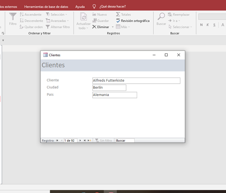Click the Buscar search box in record navigator
This screenshot has width=226, height=193.
(x=125, y=141)
